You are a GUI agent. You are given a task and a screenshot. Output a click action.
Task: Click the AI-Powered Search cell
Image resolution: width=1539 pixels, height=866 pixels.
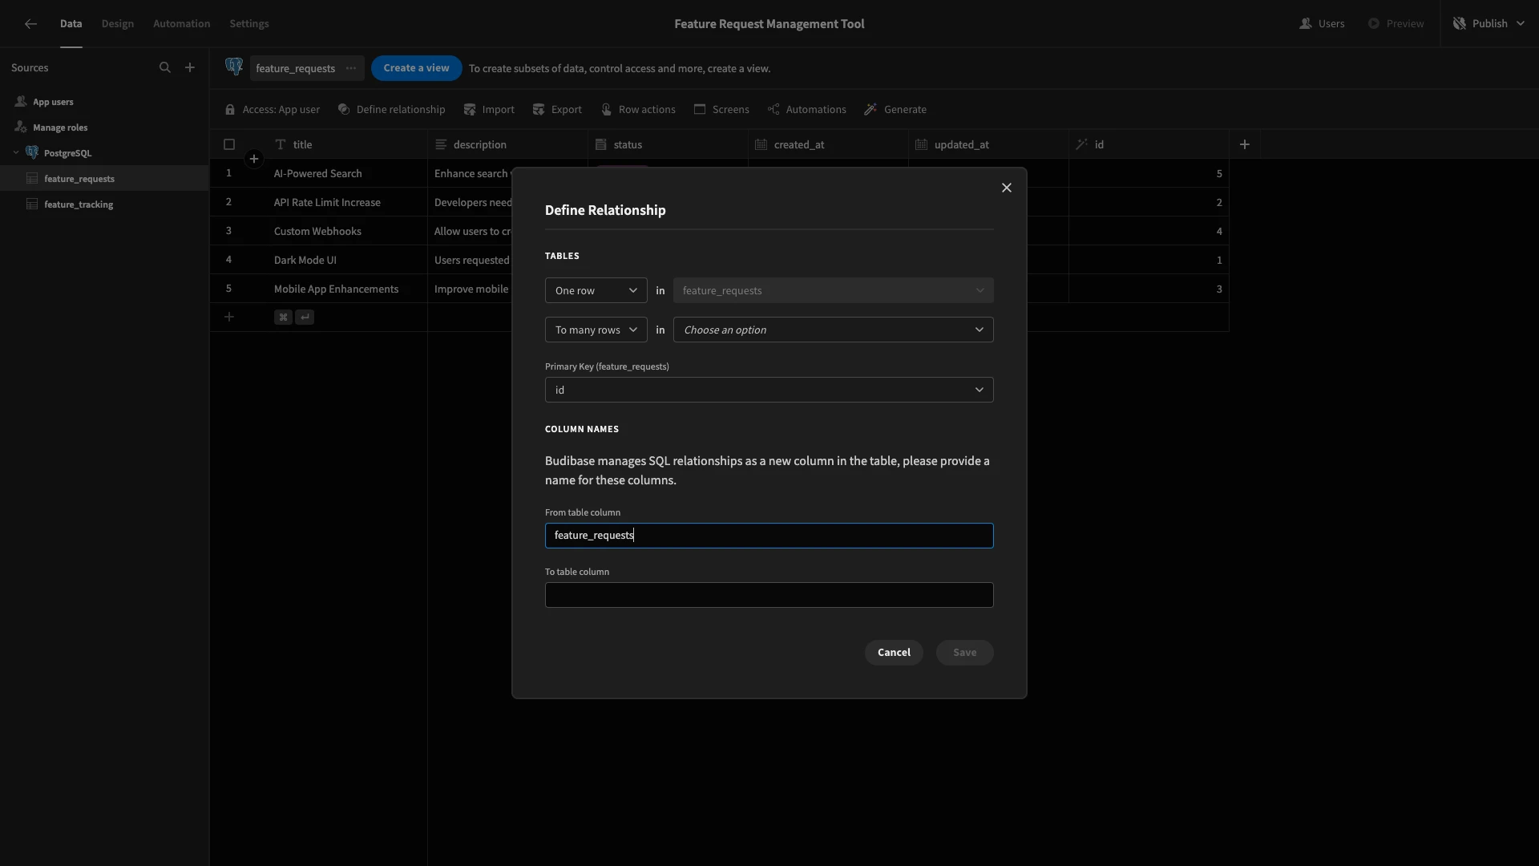click(x=347, y=173)
